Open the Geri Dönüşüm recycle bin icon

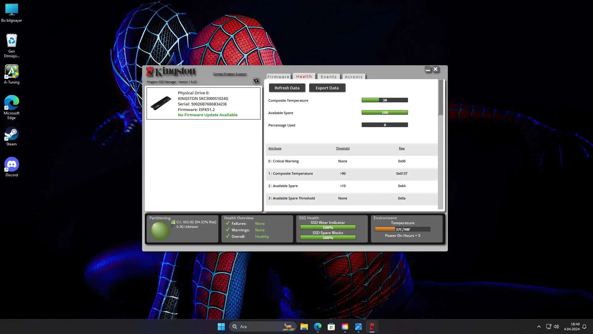coord(12,45)
